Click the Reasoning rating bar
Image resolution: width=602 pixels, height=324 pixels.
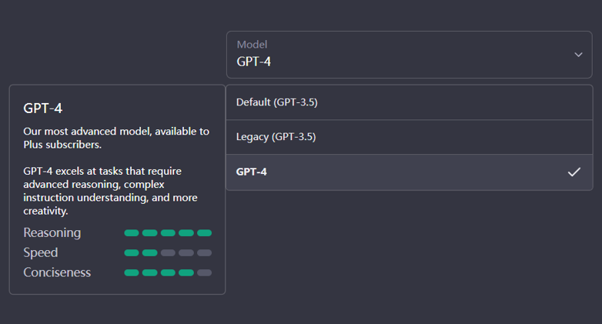[168, 233]
